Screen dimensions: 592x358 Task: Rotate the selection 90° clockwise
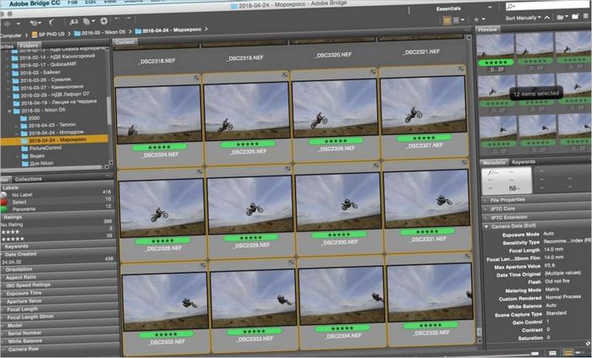129,19
